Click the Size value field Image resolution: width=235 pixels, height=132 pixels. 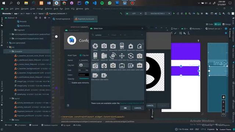[82, 70]
